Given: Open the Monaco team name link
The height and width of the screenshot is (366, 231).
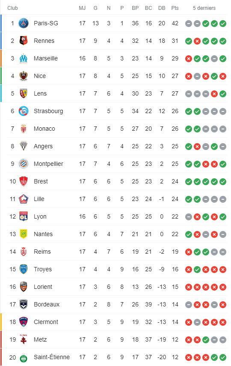Looking at the screenshot, I should point(44,129).
